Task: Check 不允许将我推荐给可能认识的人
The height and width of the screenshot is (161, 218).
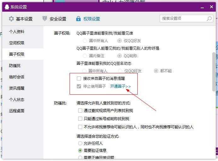Action: [80, 127]
